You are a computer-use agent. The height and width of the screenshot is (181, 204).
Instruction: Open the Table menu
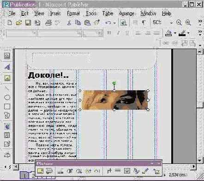[108, 13]
